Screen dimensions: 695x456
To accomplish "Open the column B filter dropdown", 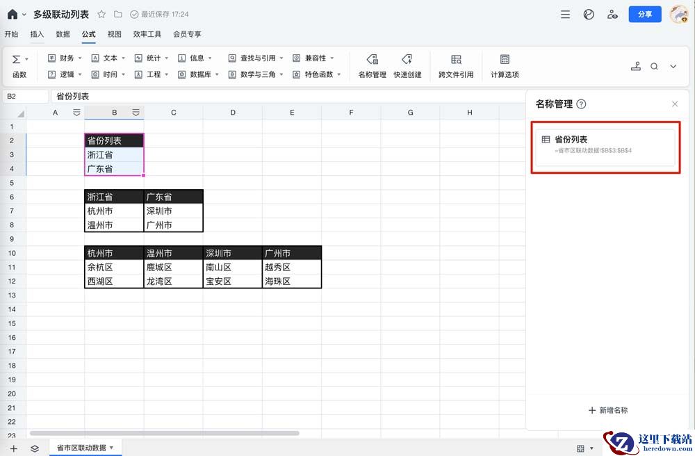I will [x=136, y=113].
